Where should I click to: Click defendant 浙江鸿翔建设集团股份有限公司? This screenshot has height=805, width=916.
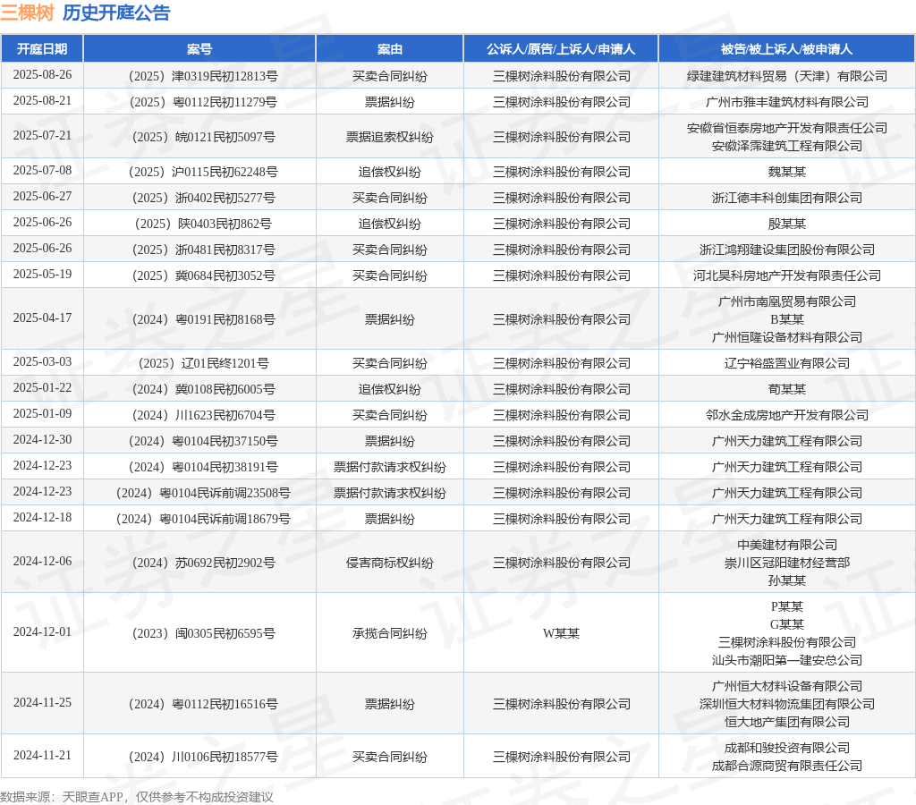pos(787,250)
